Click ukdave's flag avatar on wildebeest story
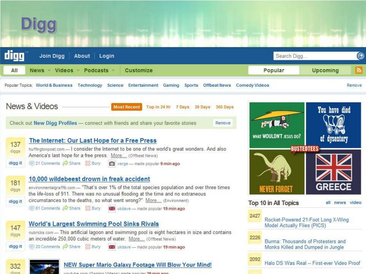366x274 pixels. pyautogui.click(x=112, y=208)
